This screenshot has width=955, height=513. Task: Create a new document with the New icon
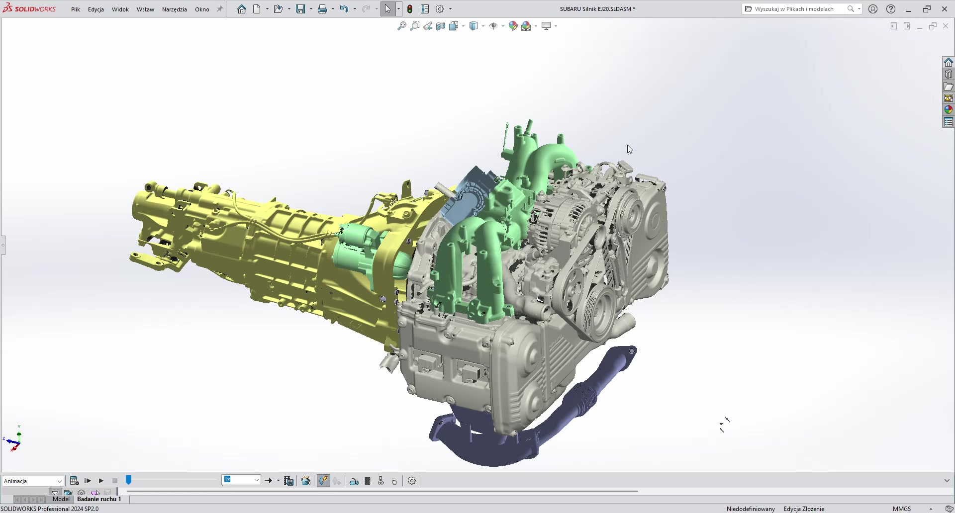click(257, 9)
